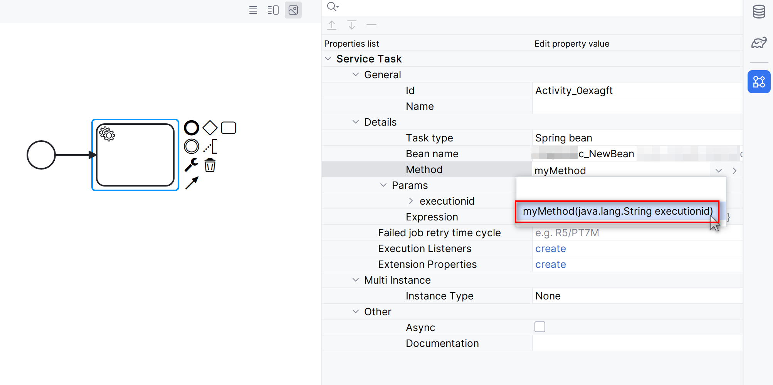The height and width of the screenshot is (385, 773).
Task: Switch to split editor and preview view
Action: [273, 10]
